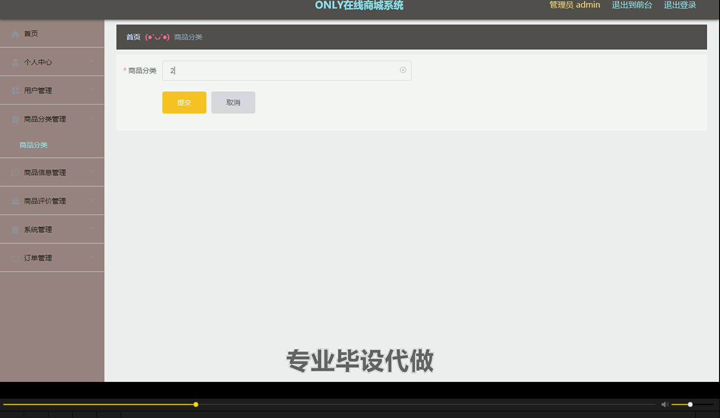The height and width of the screenshot is (418, 720).
Task: Expand the 订单管理 menu section
Action: (x=91, y=257)
